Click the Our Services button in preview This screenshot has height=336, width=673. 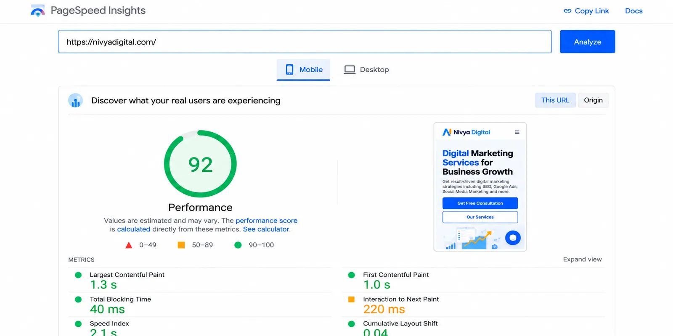tap(480, 217)
